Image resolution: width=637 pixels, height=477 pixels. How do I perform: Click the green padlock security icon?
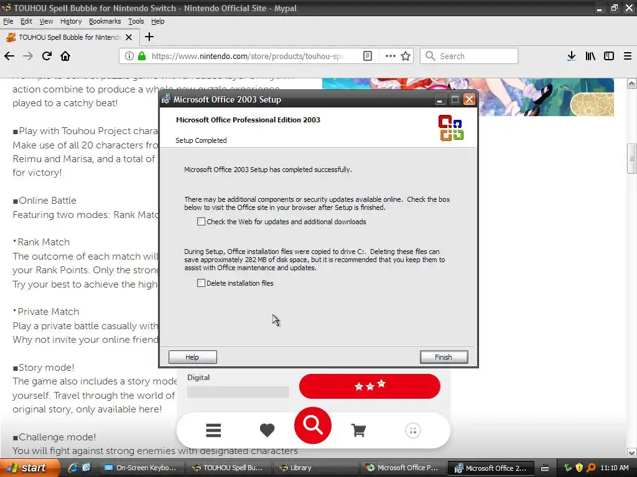pos(142,56)
